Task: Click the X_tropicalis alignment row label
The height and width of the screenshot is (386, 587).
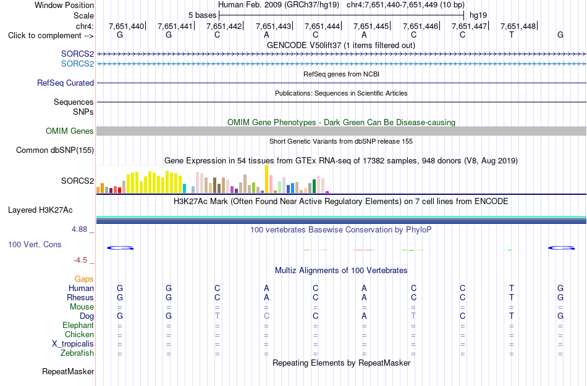Action: 73,344
